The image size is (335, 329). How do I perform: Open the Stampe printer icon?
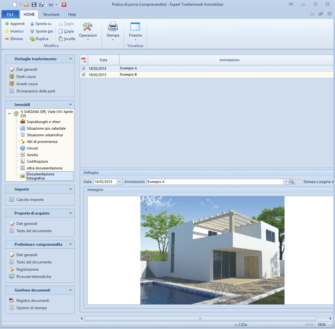click(x=113, y=27)
